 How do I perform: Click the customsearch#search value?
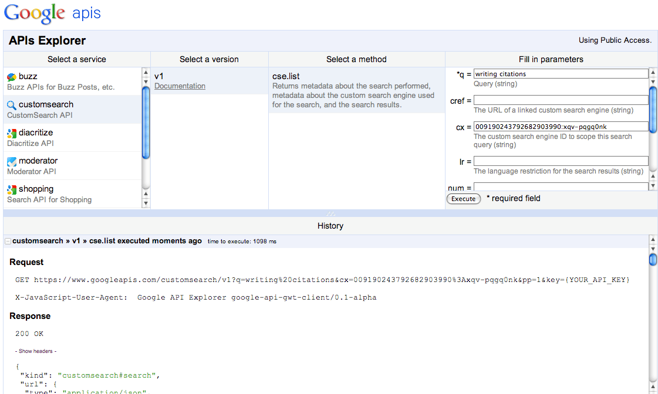(x=107, y=376)
